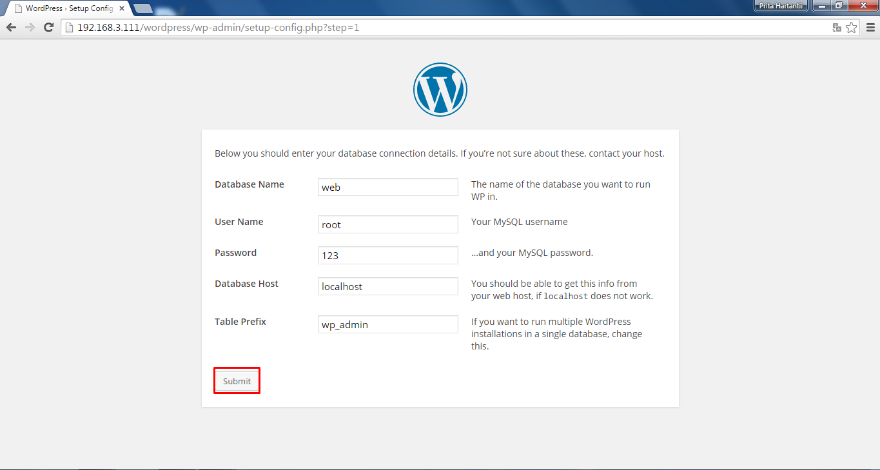Click the browser Forward arrow
The height and width of the screenshot is (470, 880).
30,27
